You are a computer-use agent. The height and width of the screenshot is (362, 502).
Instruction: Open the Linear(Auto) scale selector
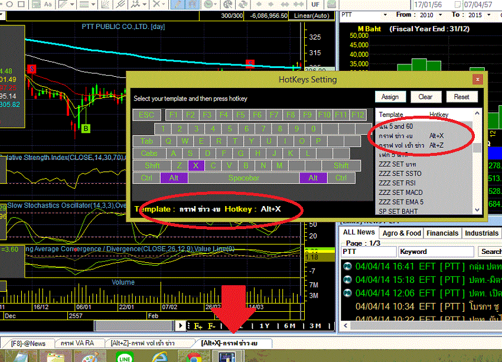[311, 15]
